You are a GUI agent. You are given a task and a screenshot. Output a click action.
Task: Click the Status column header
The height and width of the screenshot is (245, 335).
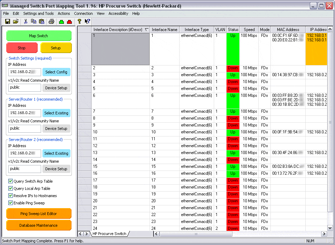[233, 30]
